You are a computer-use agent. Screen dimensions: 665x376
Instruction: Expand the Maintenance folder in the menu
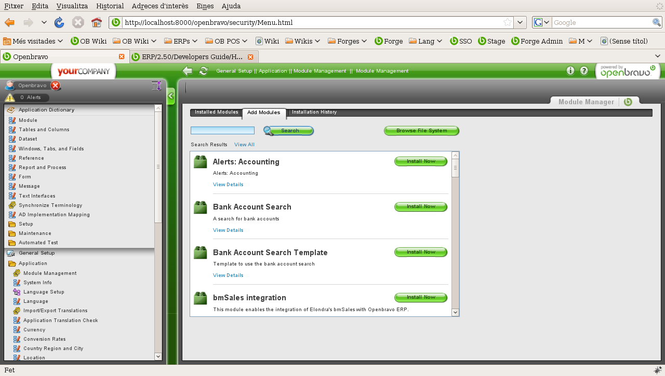point(35,233)
